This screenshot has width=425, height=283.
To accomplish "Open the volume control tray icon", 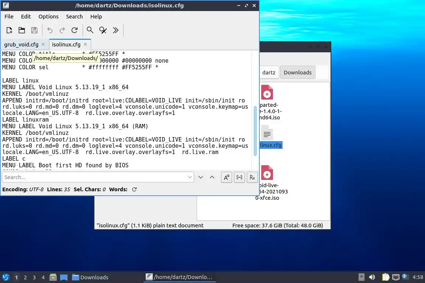I will [372, 277].
